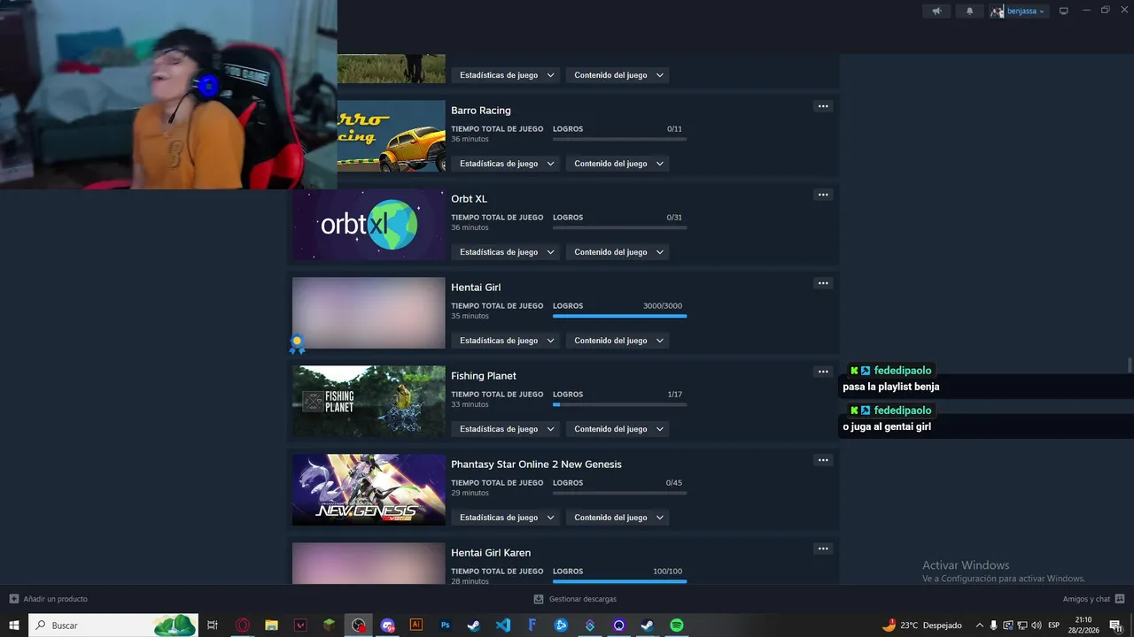Image resolution: width=1134 pixels, height=637 pixels.
Task: Open the Barro Racing cover thumbnail
Action: (391, 136)
